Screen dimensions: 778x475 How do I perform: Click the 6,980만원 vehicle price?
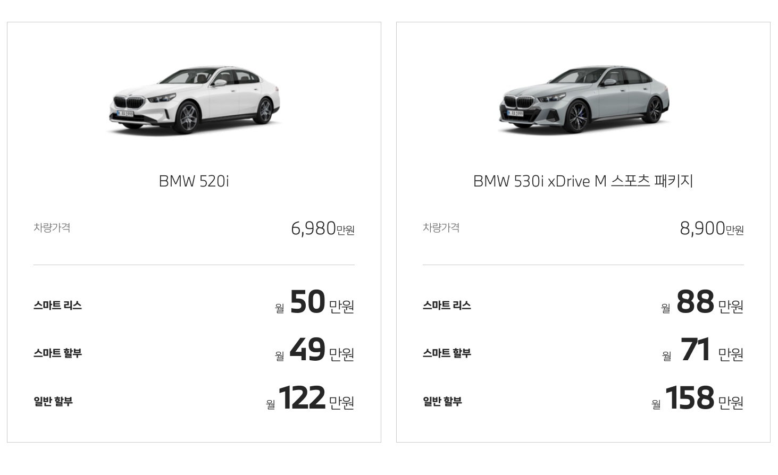coord(322,228)
